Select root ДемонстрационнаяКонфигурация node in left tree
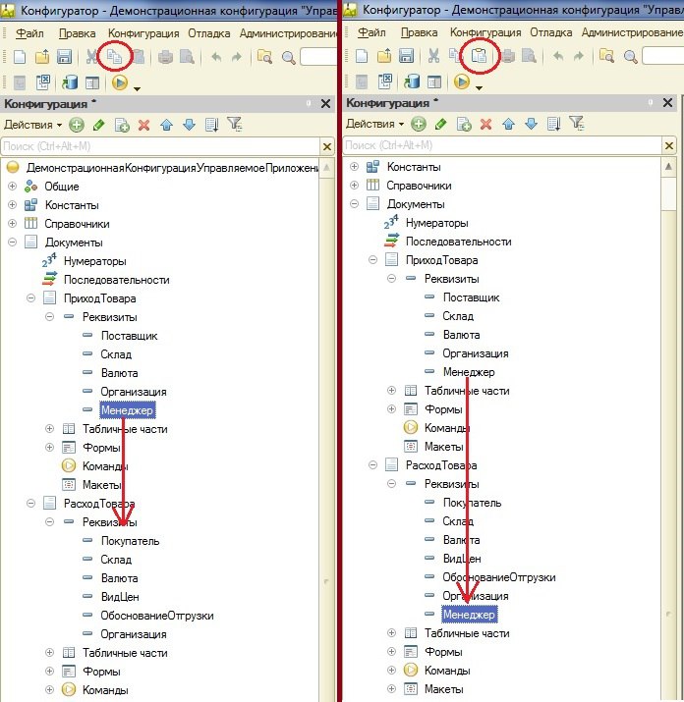Screen dimensions: 684x702 point(172,168)
